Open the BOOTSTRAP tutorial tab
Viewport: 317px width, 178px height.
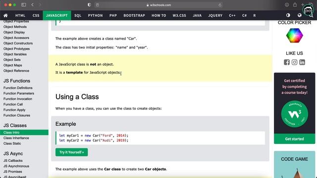coord(134,15)
